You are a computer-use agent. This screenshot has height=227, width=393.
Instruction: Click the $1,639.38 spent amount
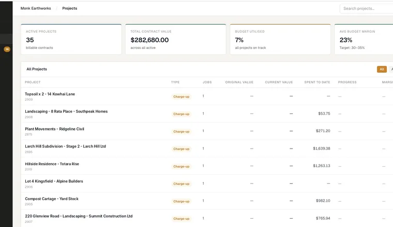coord(321,148)
